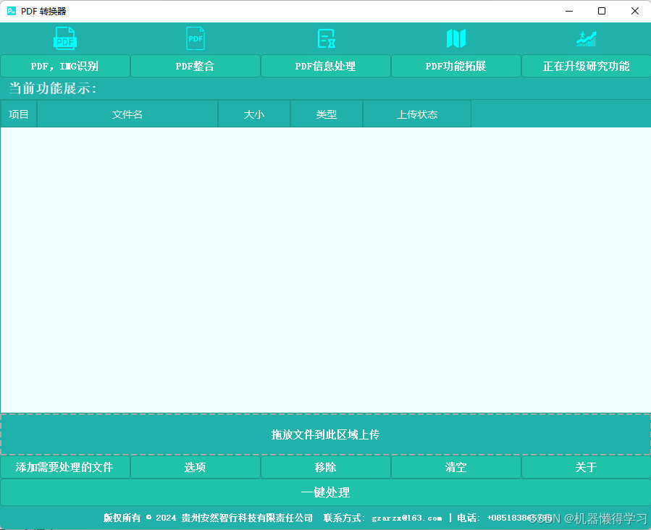
Task: Click the PDF scan icon above PDF, IMG识别
Action: [x=65, y=38]
